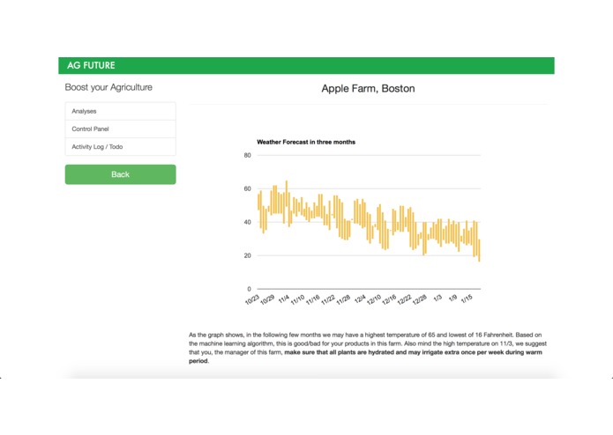The height and width of the screenshot is (435, 613).
Task: Open the Activity Log / Todo item
Action: click(121, 147)
